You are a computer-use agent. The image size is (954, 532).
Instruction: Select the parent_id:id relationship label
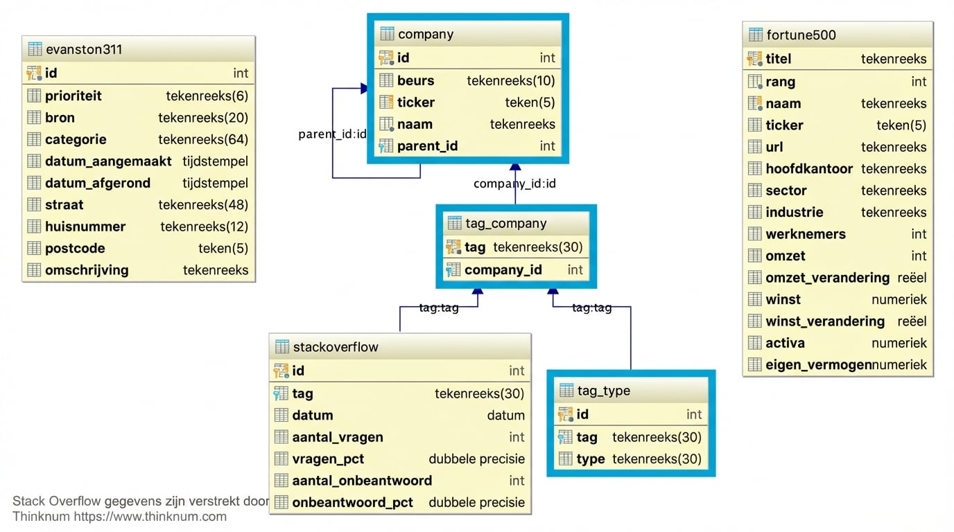click(332, 134)
